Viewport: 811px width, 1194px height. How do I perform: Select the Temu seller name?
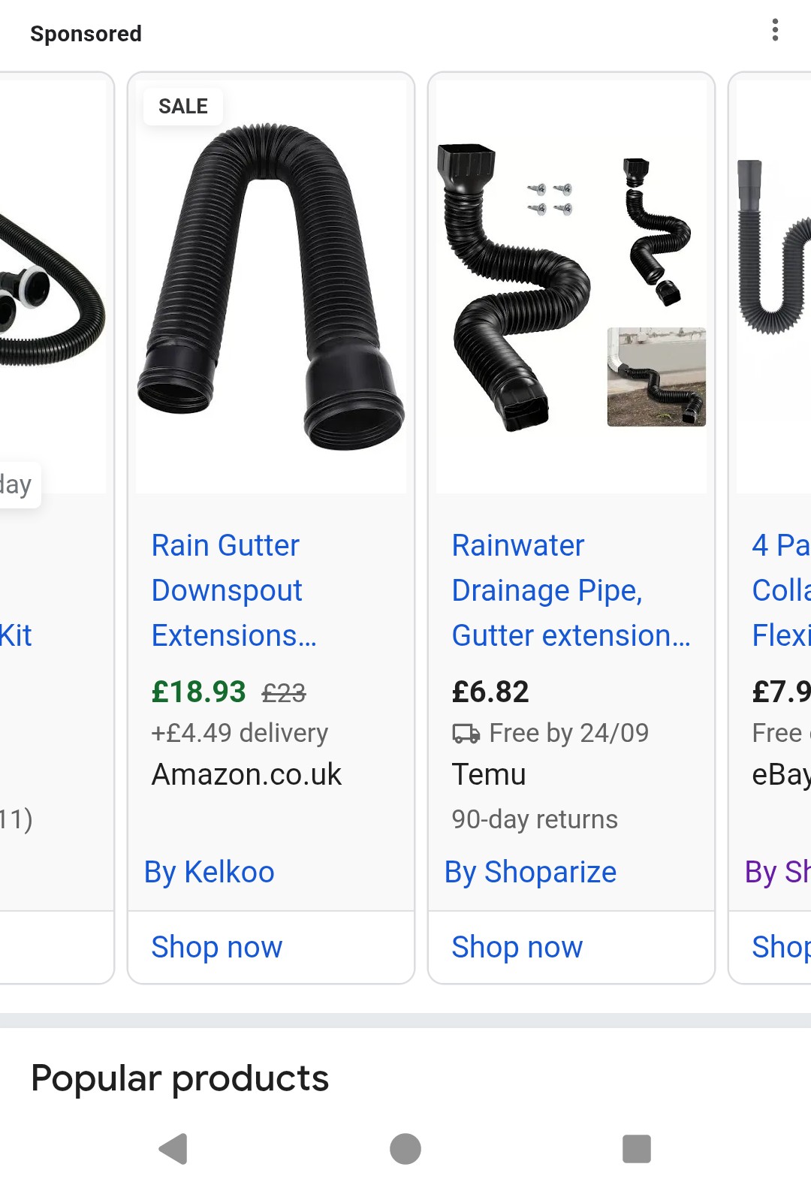point(489,774)
